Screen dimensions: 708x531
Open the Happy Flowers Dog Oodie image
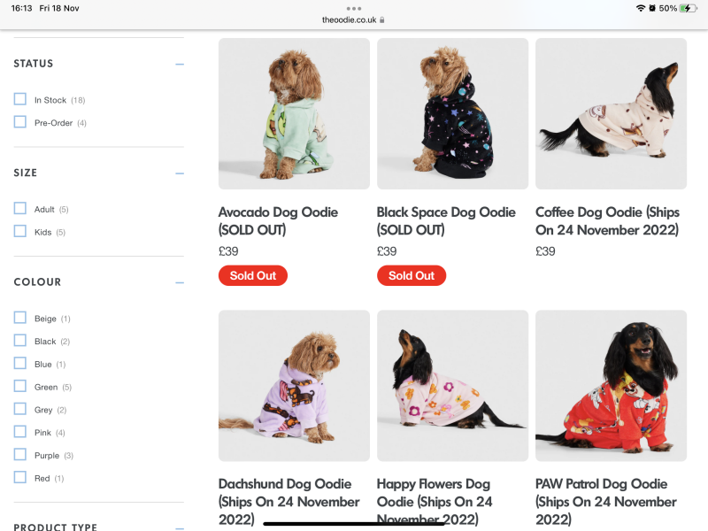[x=452, y=386]
